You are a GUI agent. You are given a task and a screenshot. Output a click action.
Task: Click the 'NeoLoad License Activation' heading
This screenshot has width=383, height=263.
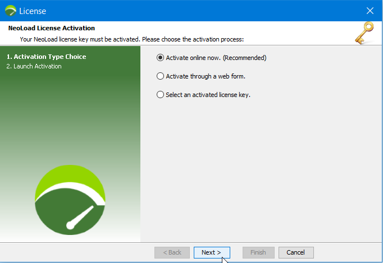coord(52,28)
